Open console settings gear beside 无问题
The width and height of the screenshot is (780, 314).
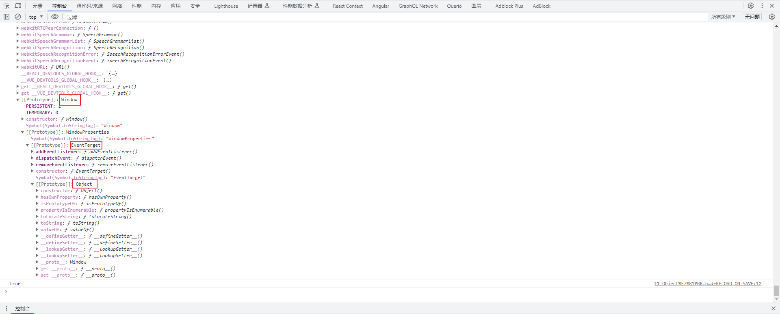point(772,17)
